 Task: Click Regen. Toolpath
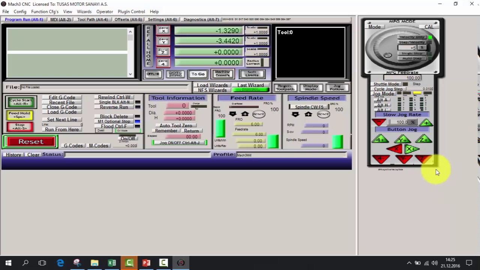tap(285, 87)
